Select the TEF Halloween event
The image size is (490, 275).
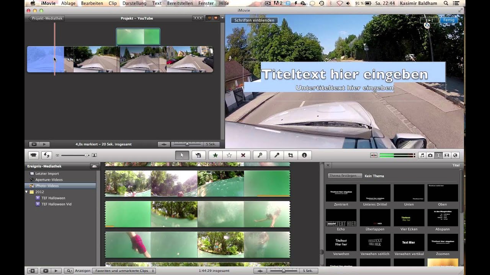click(x=53, y=198)
